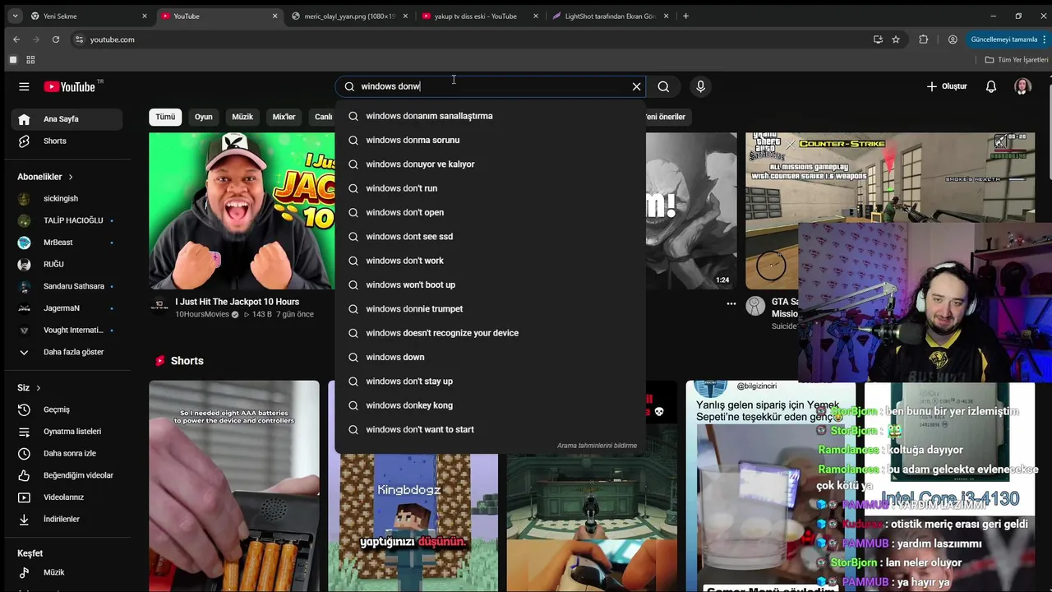1052x592 pixels.
Task: Open Videolarınız in the sidebar
Action: point(67,497)
